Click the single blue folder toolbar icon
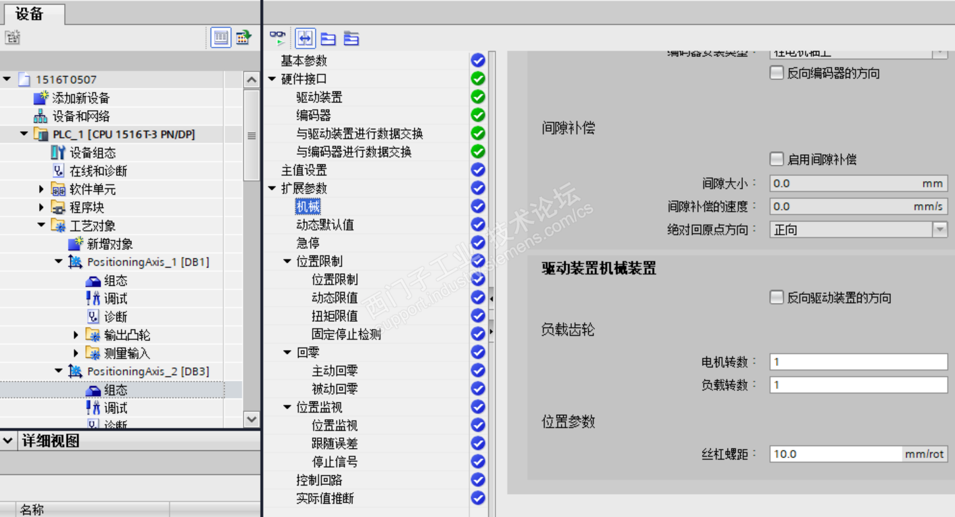 coord(328,38)
